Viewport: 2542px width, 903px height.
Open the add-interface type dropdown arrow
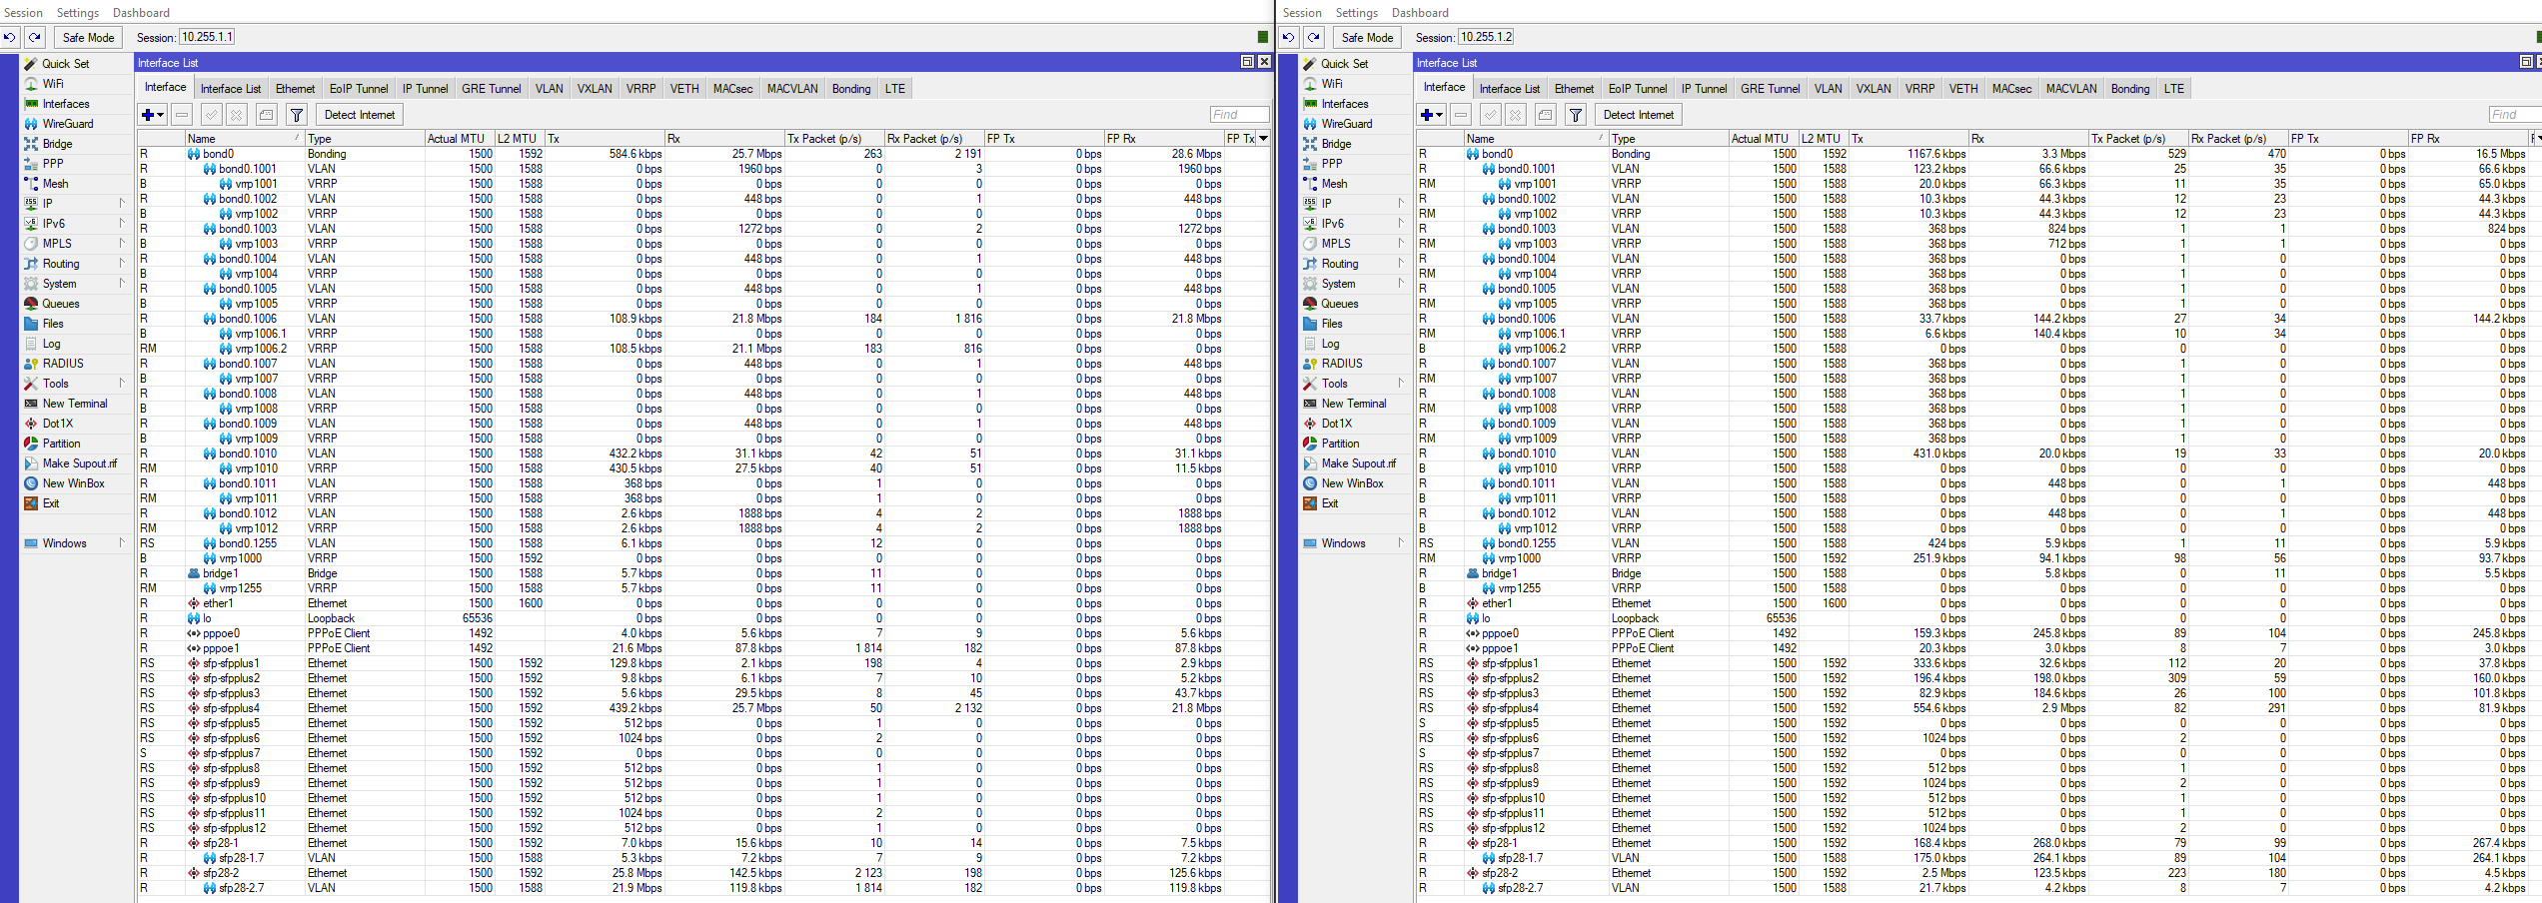(x=160, y=115)
